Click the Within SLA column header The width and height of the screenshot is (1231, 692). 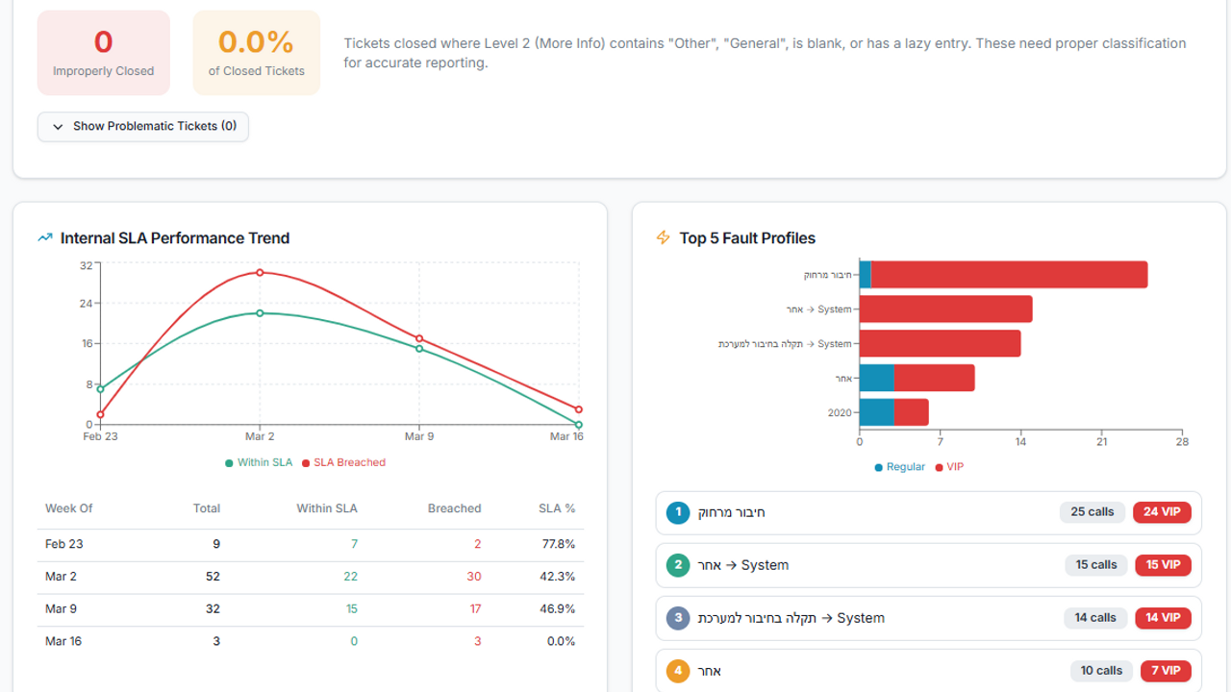click(x=327, y=508)
